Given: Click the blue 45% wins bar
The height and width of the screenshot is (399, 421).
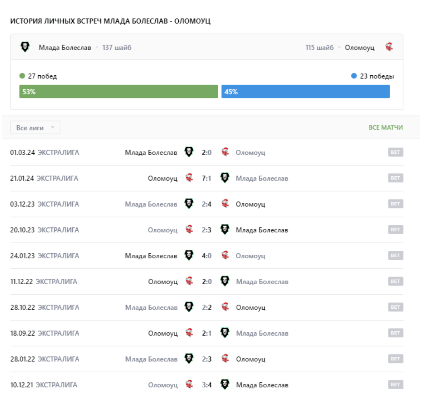Looking at the screenshot, I should [x=306, y=91].
